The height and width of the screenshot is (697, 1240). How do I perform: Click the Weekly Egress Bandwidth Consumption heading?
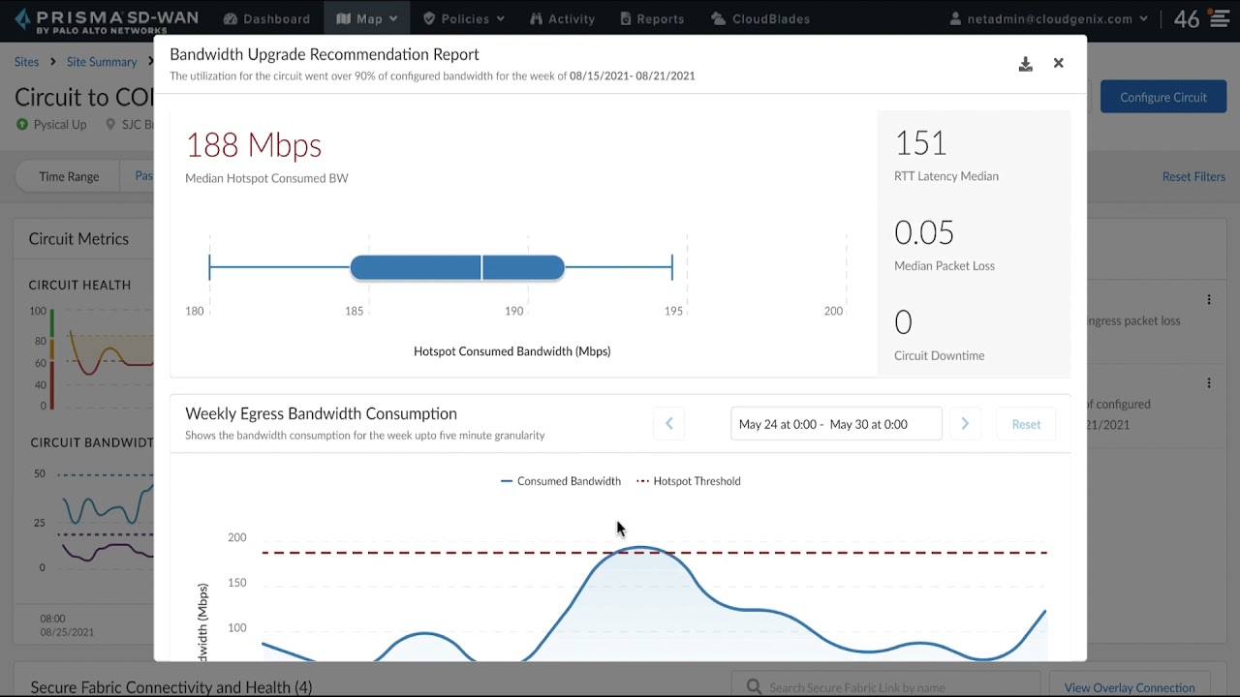(321, 413)
